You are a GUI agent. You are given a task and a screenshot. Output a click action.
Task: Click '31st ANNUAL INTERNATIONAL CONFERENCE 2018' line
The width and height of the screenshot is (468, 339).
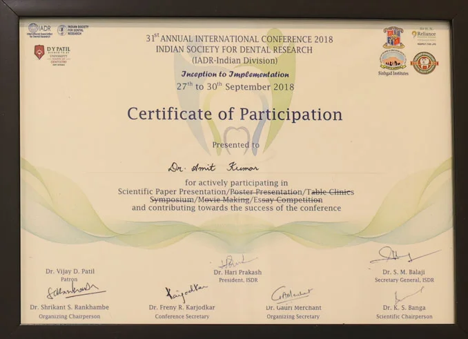tap(240, 39)
